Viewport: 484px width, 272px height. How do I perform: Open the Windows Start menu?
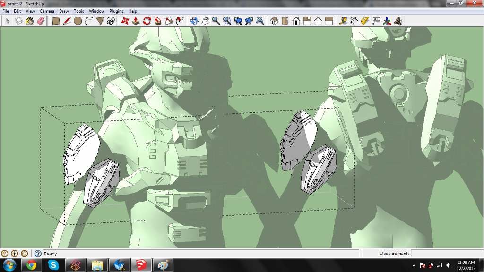(x=9, y=265)
